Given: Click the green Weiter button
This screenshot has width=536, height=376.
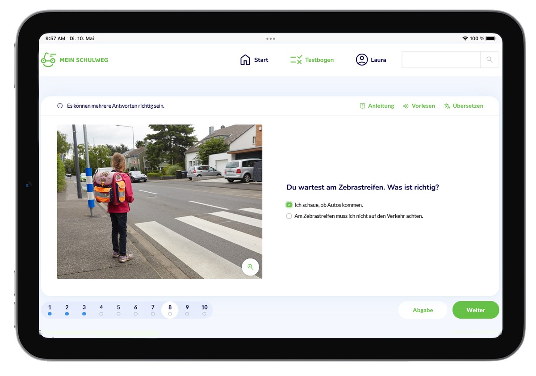Looking at the screenshot, I should [476, 310].
